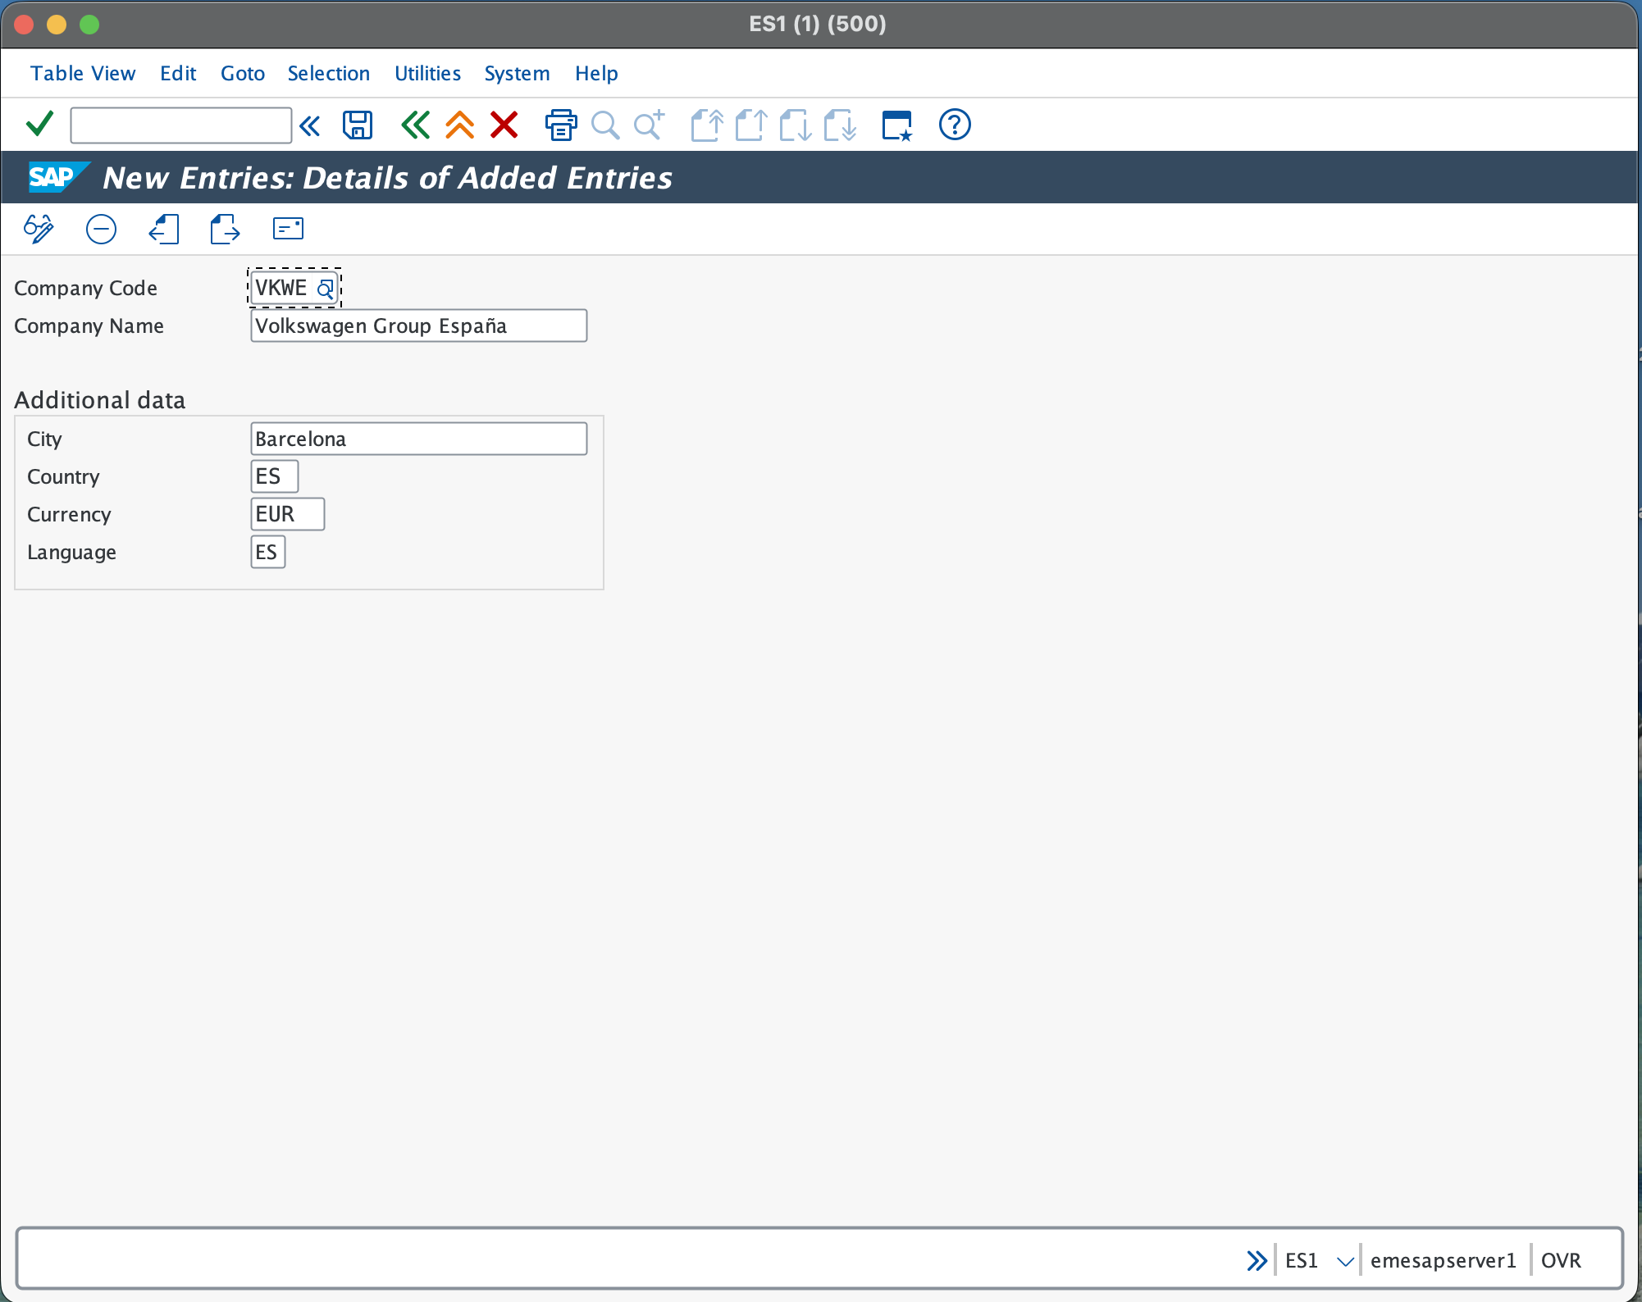Viewport: 1642px width, 1302px height.
Task: Close the window with the red button
Action: [x=24, y=25]
